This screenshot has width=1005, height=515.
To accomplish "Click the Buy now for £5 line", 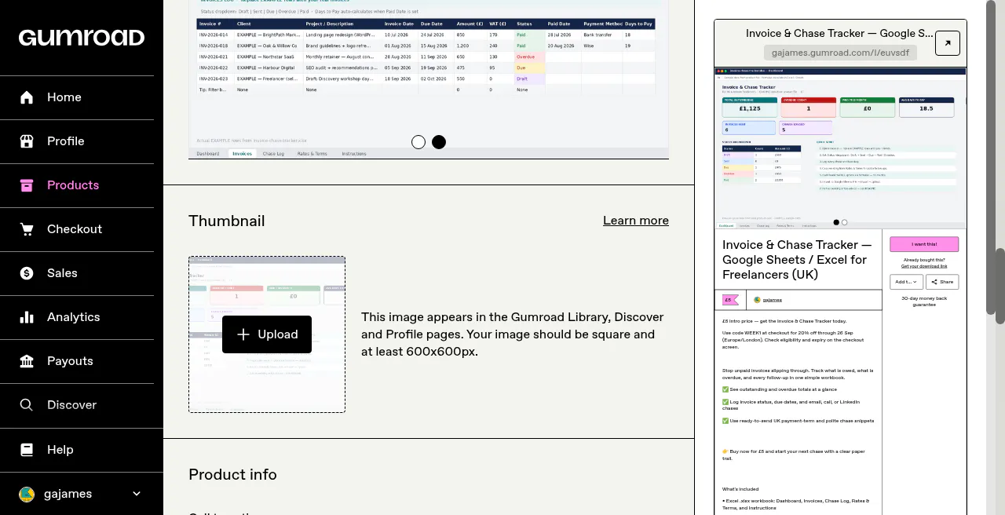I will pyautogui.click(x=793, y=455).
